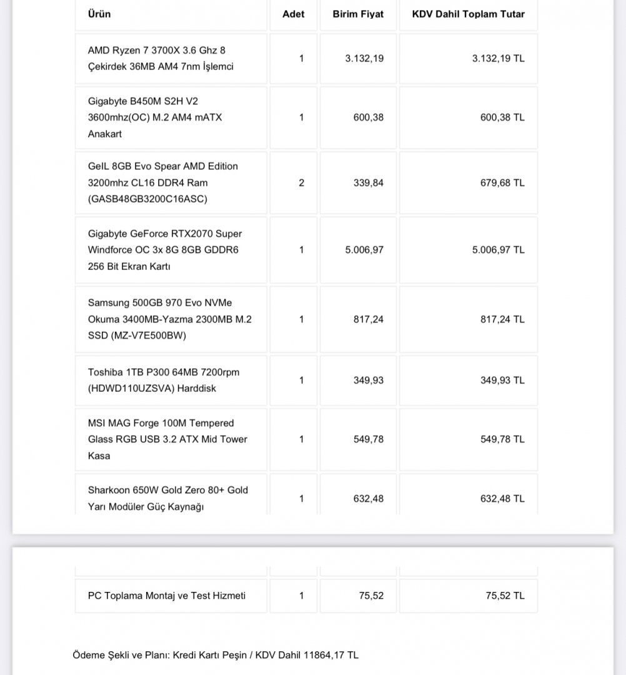Viewport: 626px width, 675px height.
Task: Click the 349,93 unit price cell
Action: point(369,380)
